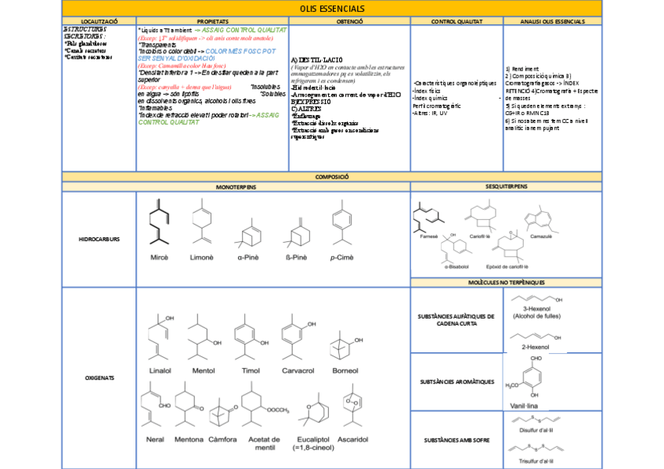Viewport: 664px width, 469px height.
Task: Click the p-Cimè molecule structure
Action: [342, 222]
